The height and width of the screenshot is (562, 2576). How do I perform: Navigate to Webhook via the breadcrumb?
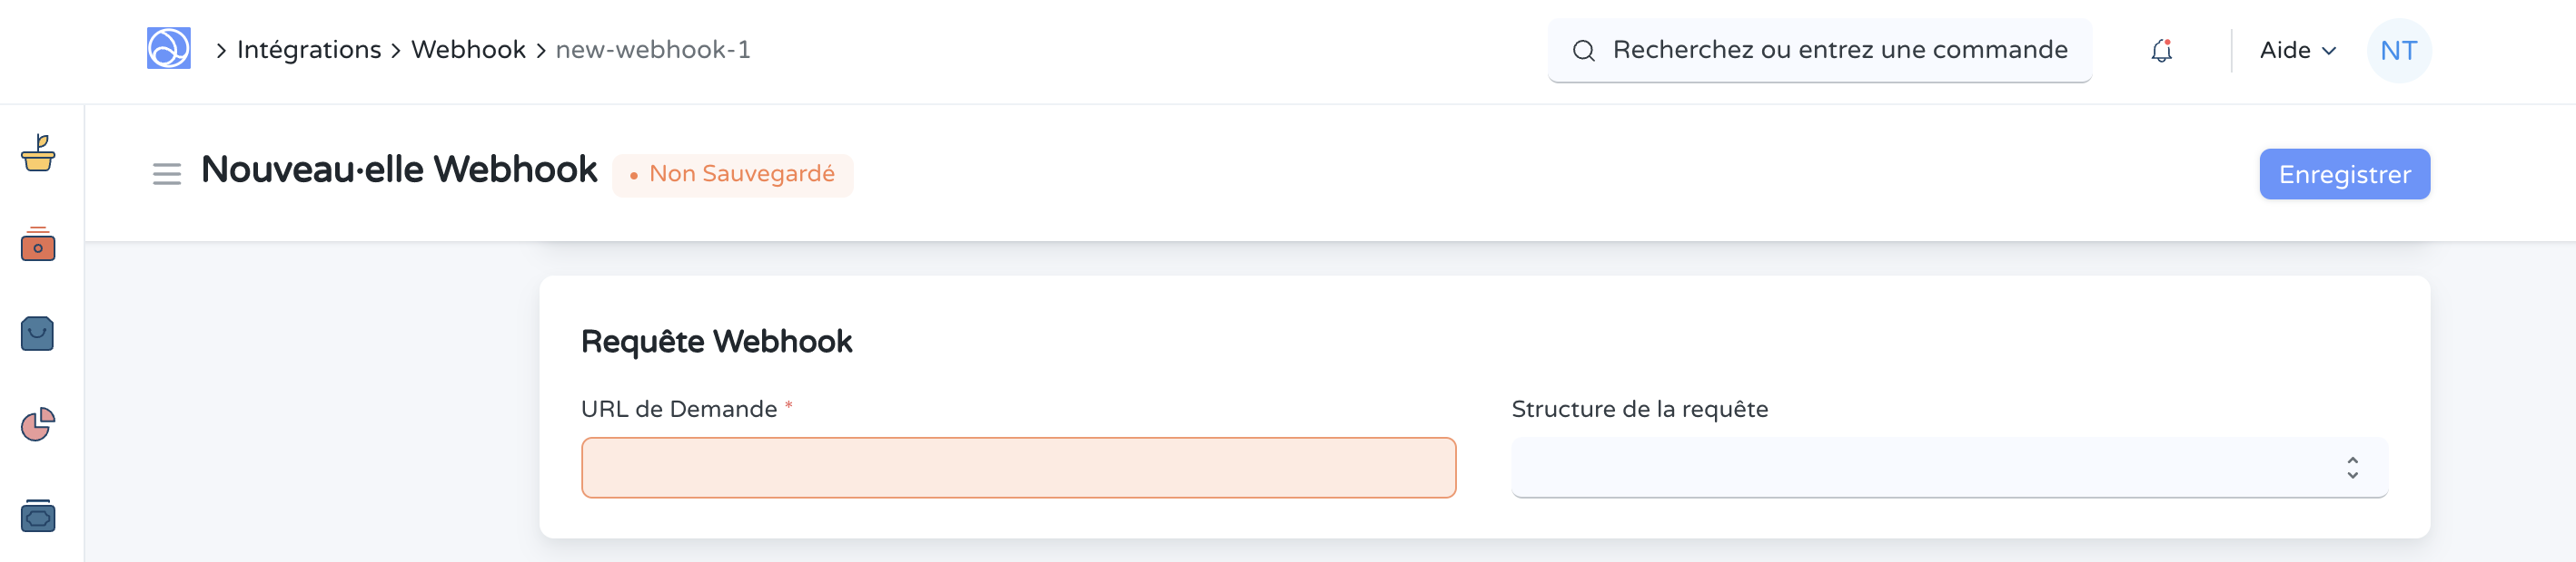(467, 49)
